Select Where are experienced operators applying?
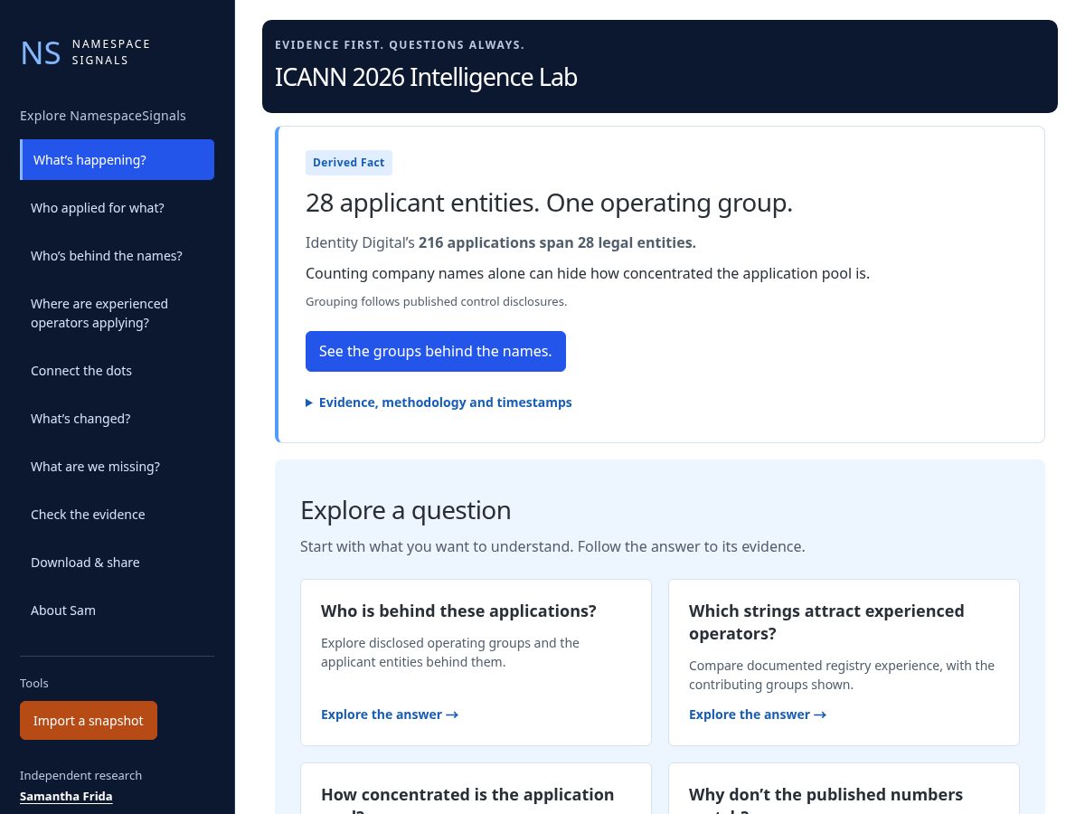Image resolution: width=1085 pixels, height=814 pixels. pyautogui.click(x=118, y=313)
